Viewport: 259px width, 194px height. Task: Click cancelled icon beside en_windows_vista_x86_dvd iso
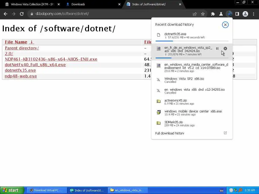(x=159, y=91)
